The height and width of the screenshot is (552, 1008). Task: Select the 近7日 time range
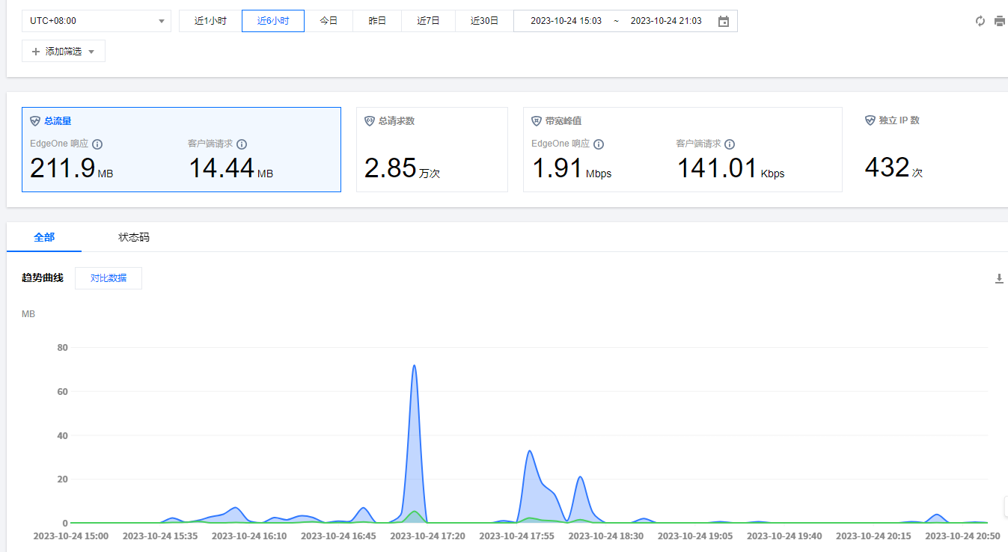(x=428, y=21)
